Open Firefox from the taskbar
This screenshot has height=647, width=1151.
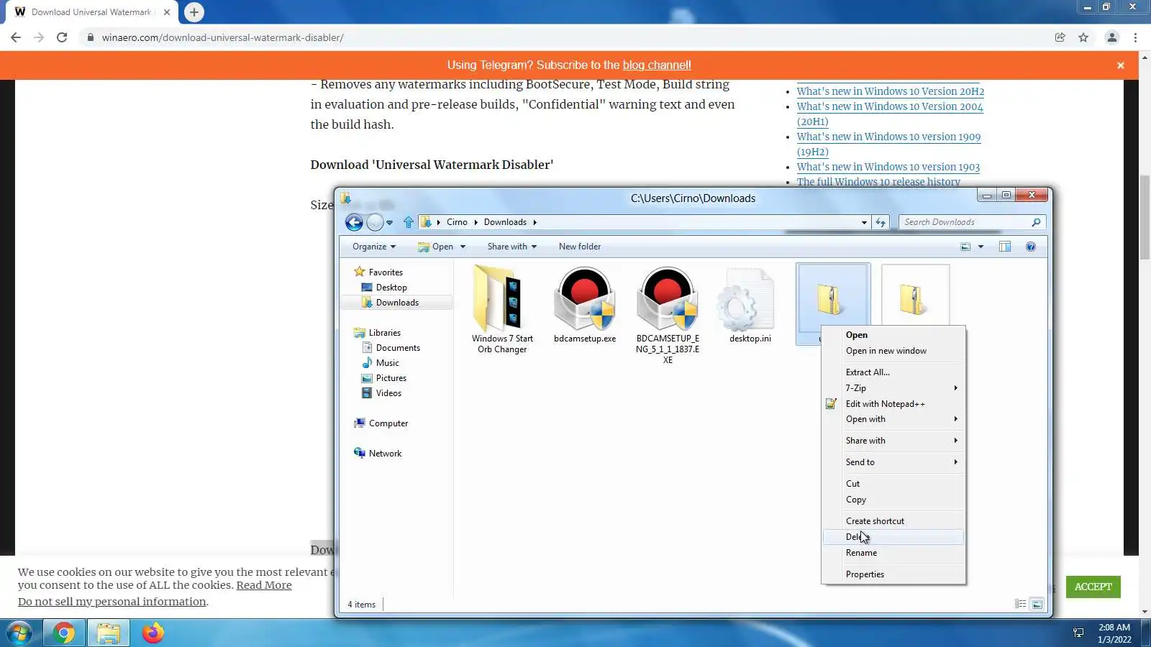[x=153, y=633]
